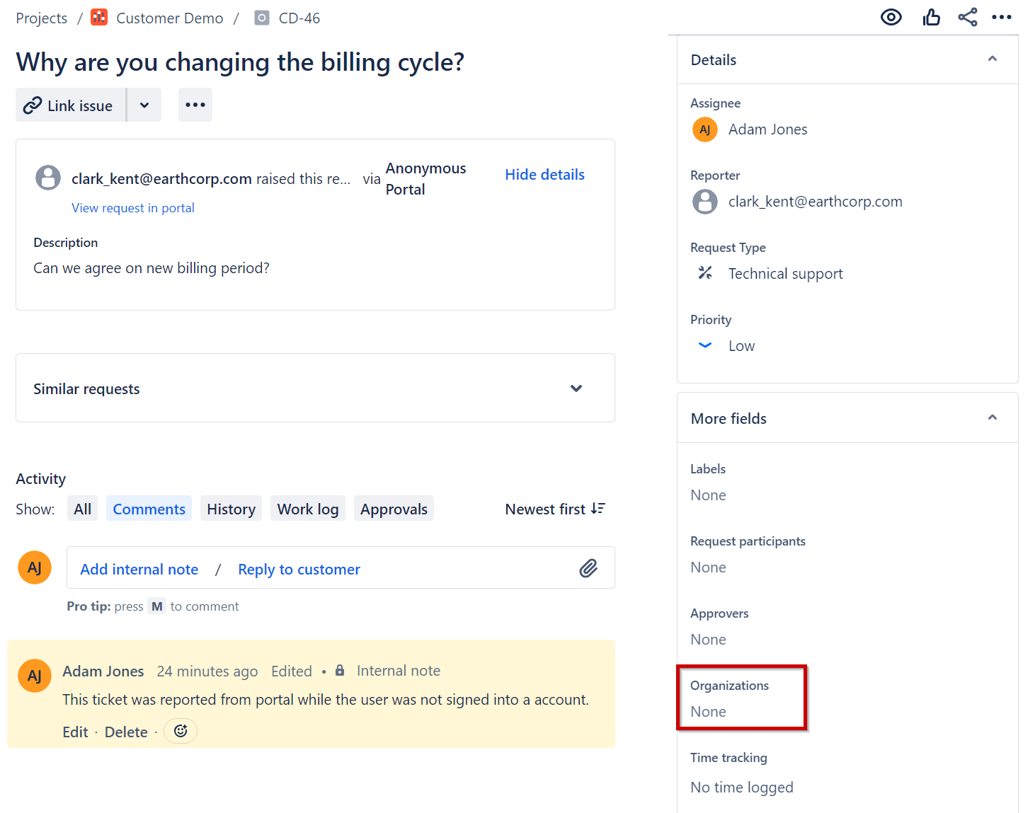Collapse the Details panel
Image resolution: width=1035 pixels, height=813 pixels.
coord(993,59)
